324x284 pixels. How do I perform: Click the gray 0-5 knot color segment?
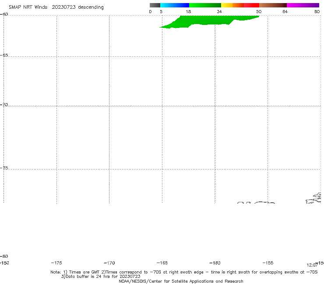155,5
